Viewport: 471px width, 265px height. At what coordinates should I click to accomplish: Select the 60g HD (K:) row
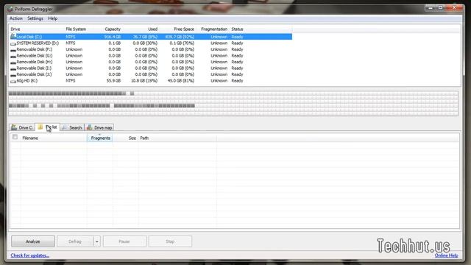pyautogui.click(x=150, y=81)
